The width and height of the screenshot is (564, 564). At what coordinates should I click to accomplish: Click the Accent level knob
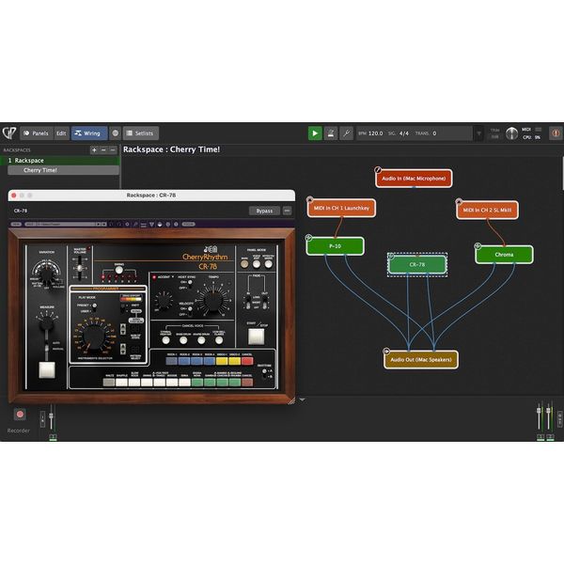[164, 301]
